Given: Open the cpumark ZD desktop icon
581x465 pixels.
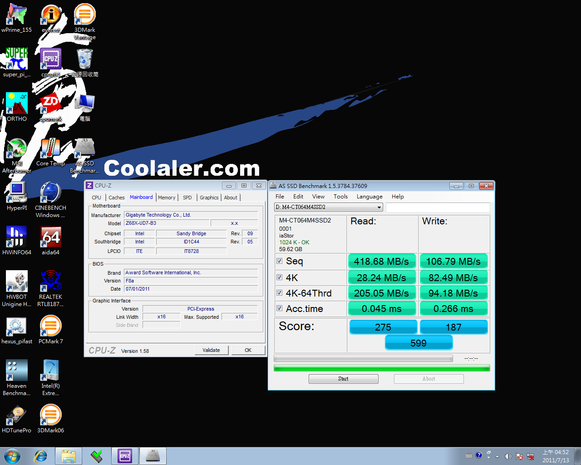Looking at the screenshot, I should [51, 107].
